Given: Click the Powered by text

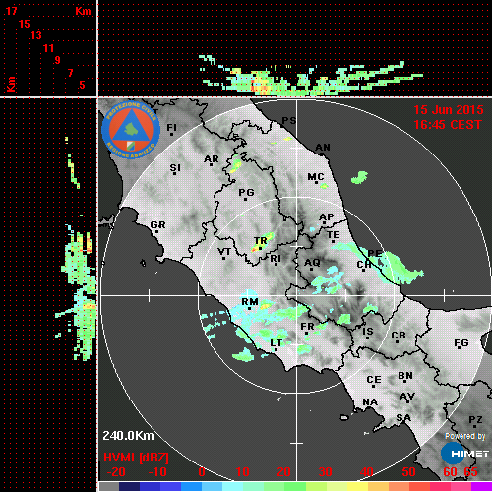Looking at the screenshot, I should [465, 436].
